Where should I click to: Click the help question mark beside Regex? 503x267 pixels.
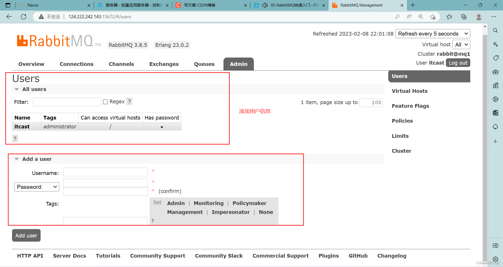tap(129, 101)
